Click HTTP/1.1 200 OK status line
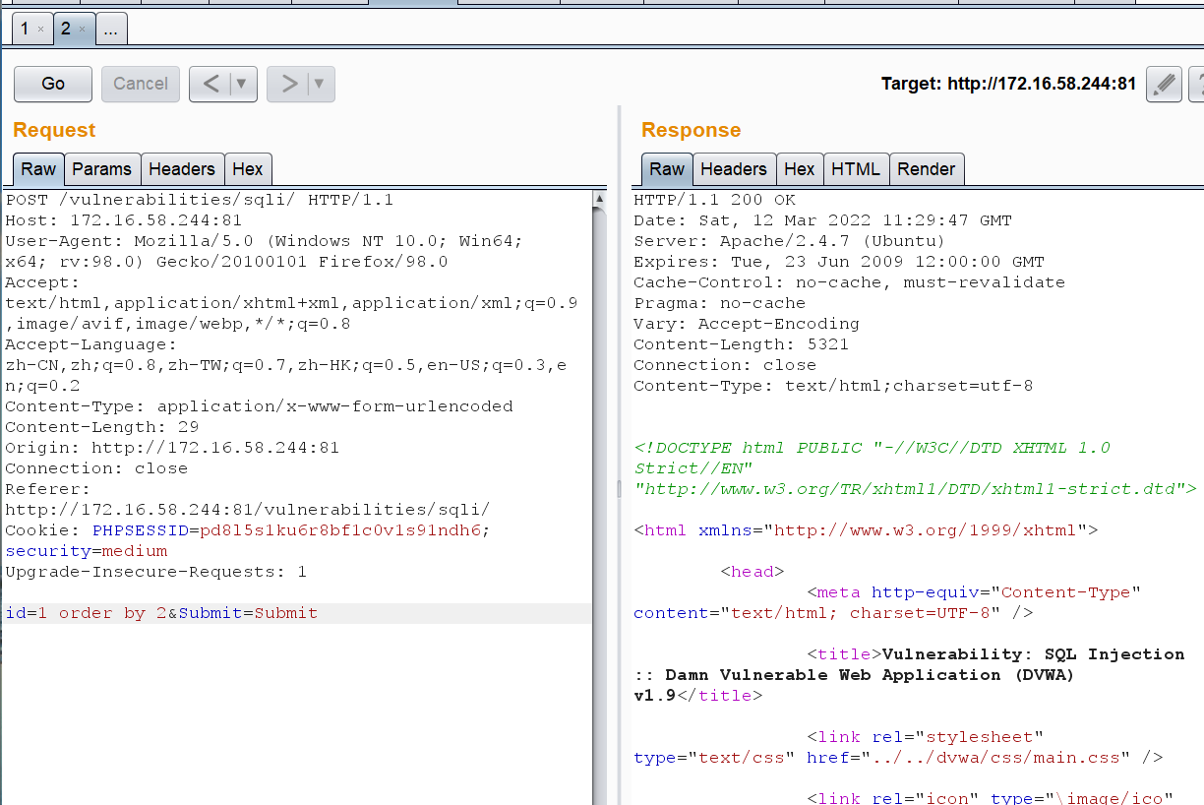Image resolution: width=1204 pixels, height=805 pixels. click(x=715, y=200)
